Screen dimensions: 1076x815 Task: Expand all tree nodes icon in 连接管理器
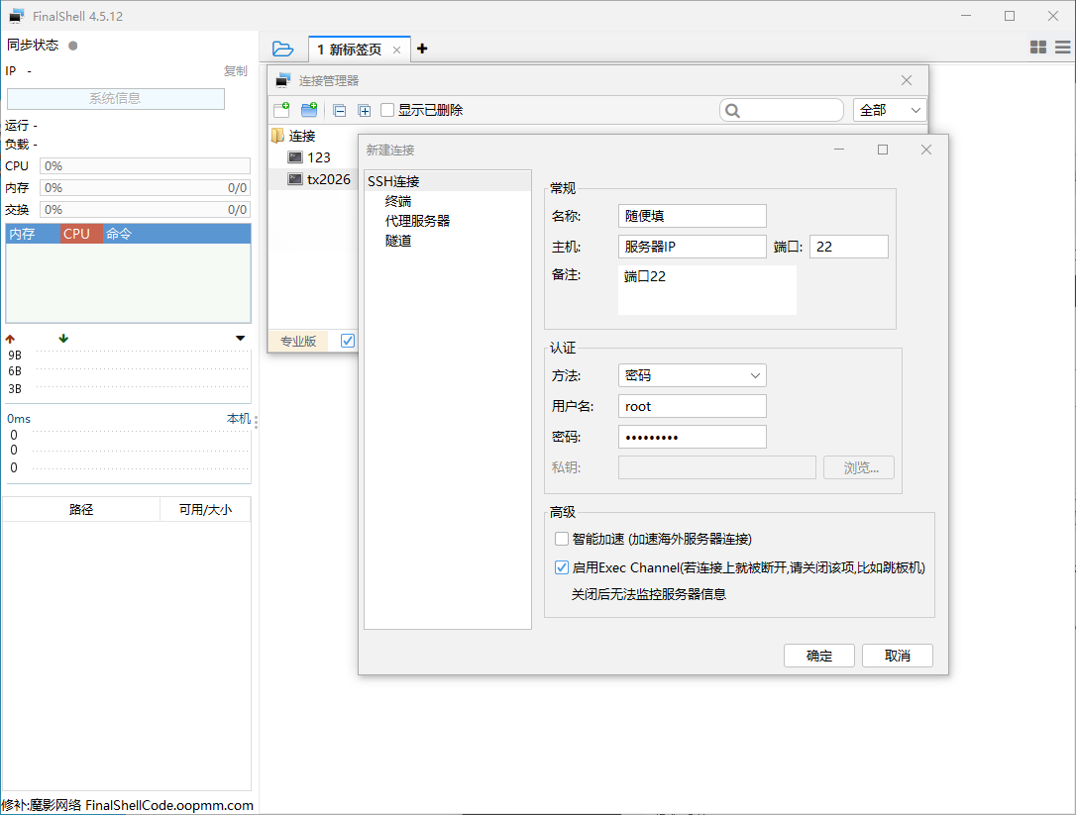pos(365,111)
